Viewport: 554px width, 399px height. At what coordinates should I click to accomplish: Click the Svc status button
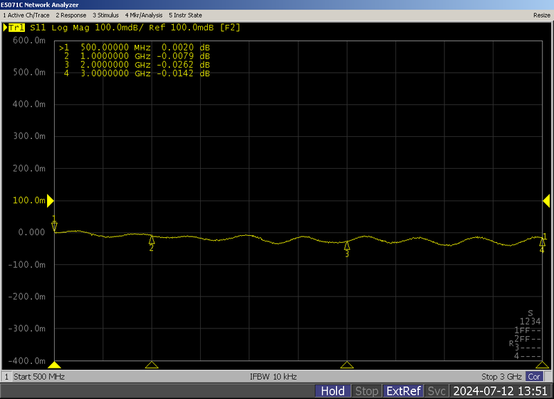436,391
